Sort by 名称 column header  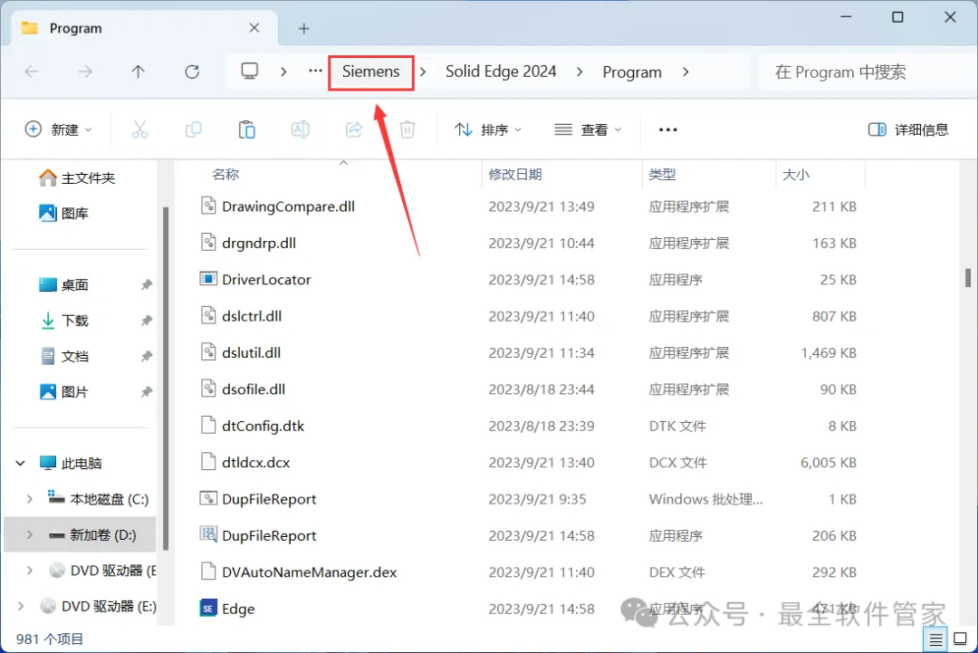(225, 175)
